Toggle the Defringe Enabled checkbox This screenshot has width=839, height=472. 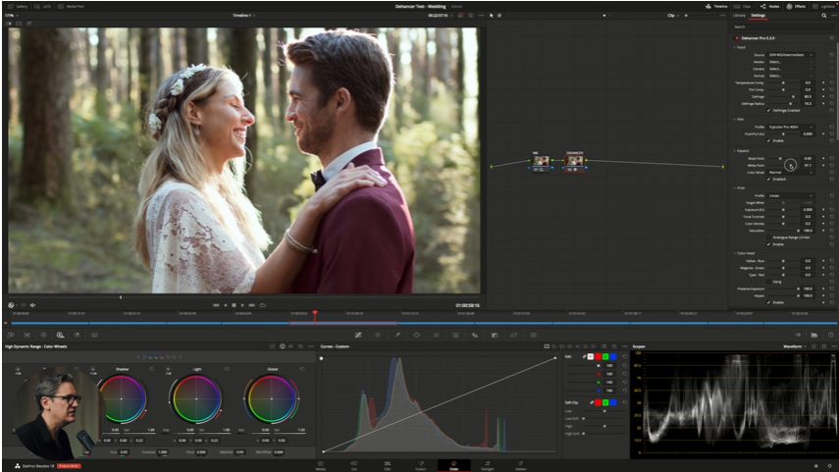pyautogui.click(x=768, y=110)
